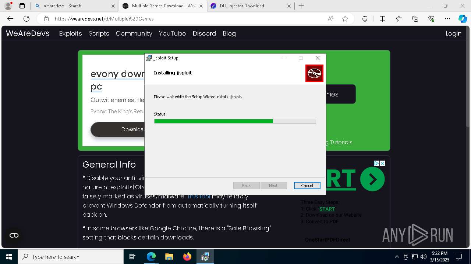471x264 pixels.
Task: Click the taskbar search box
Action: (x=71, y=257)
